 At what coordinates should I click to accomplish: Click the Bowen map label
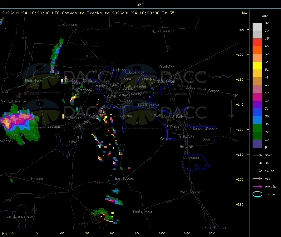pos(208,139)
